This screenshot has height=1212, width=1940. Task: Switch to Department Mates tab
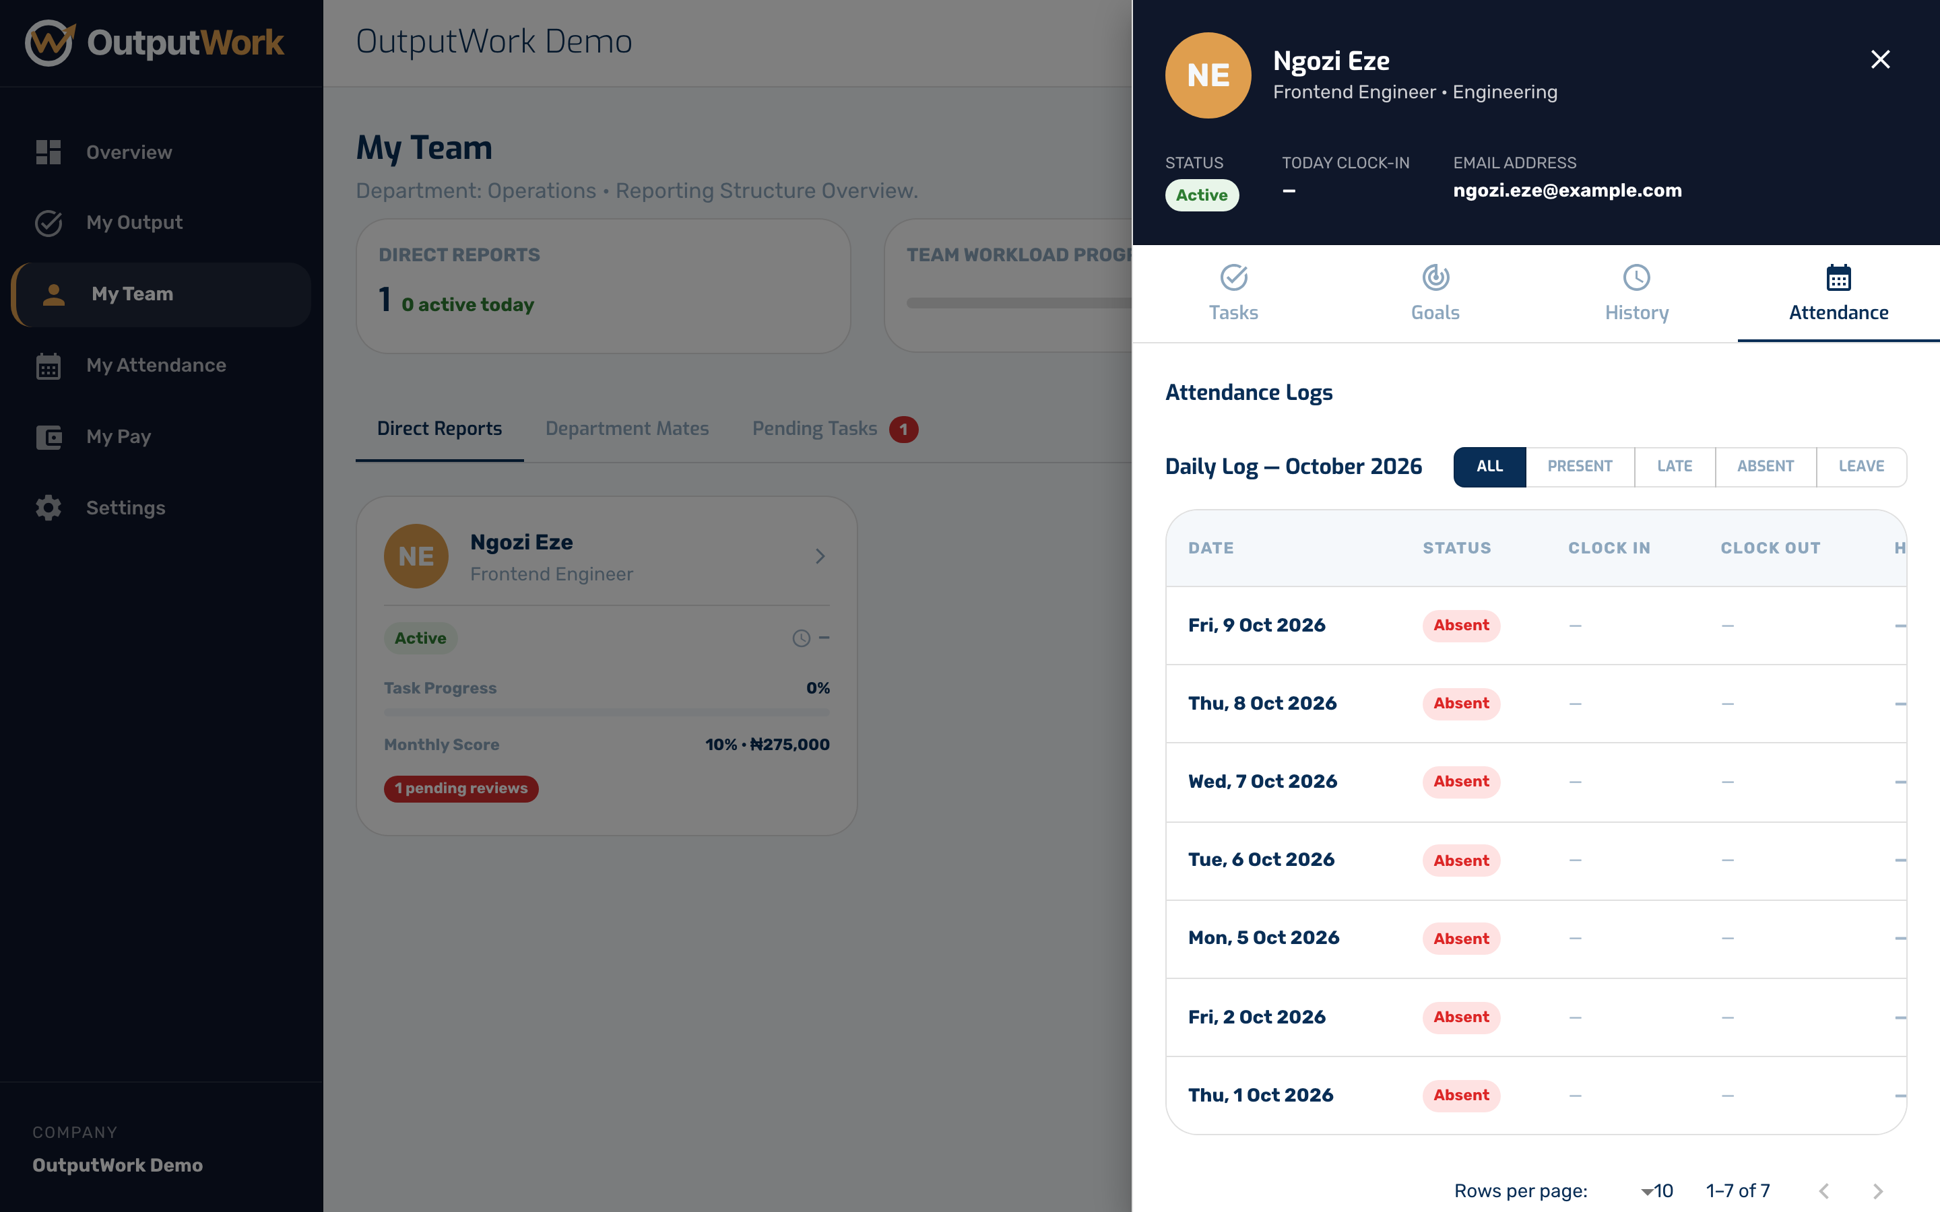point(627,429)
